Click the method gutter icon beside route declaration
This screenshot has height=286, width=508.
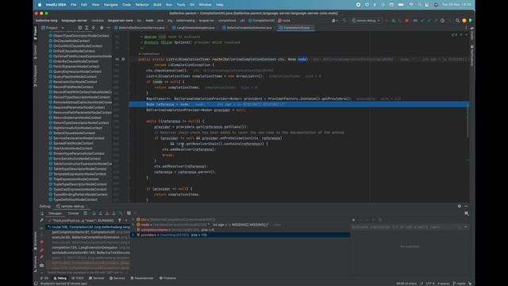coord(123,60)
